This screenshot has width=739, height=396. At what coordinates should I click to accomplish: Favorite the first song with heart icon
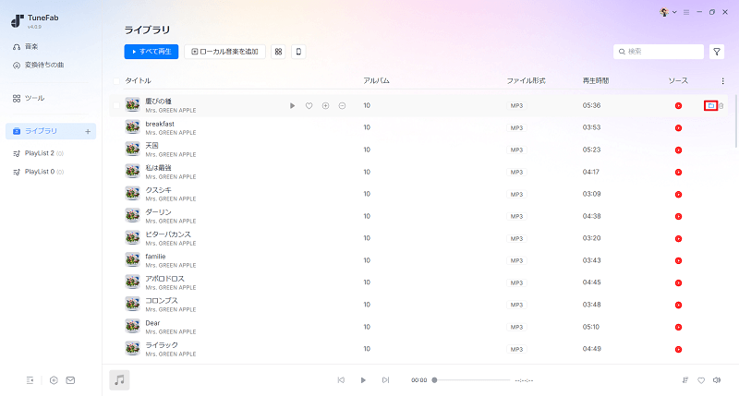tap(309, 106)
